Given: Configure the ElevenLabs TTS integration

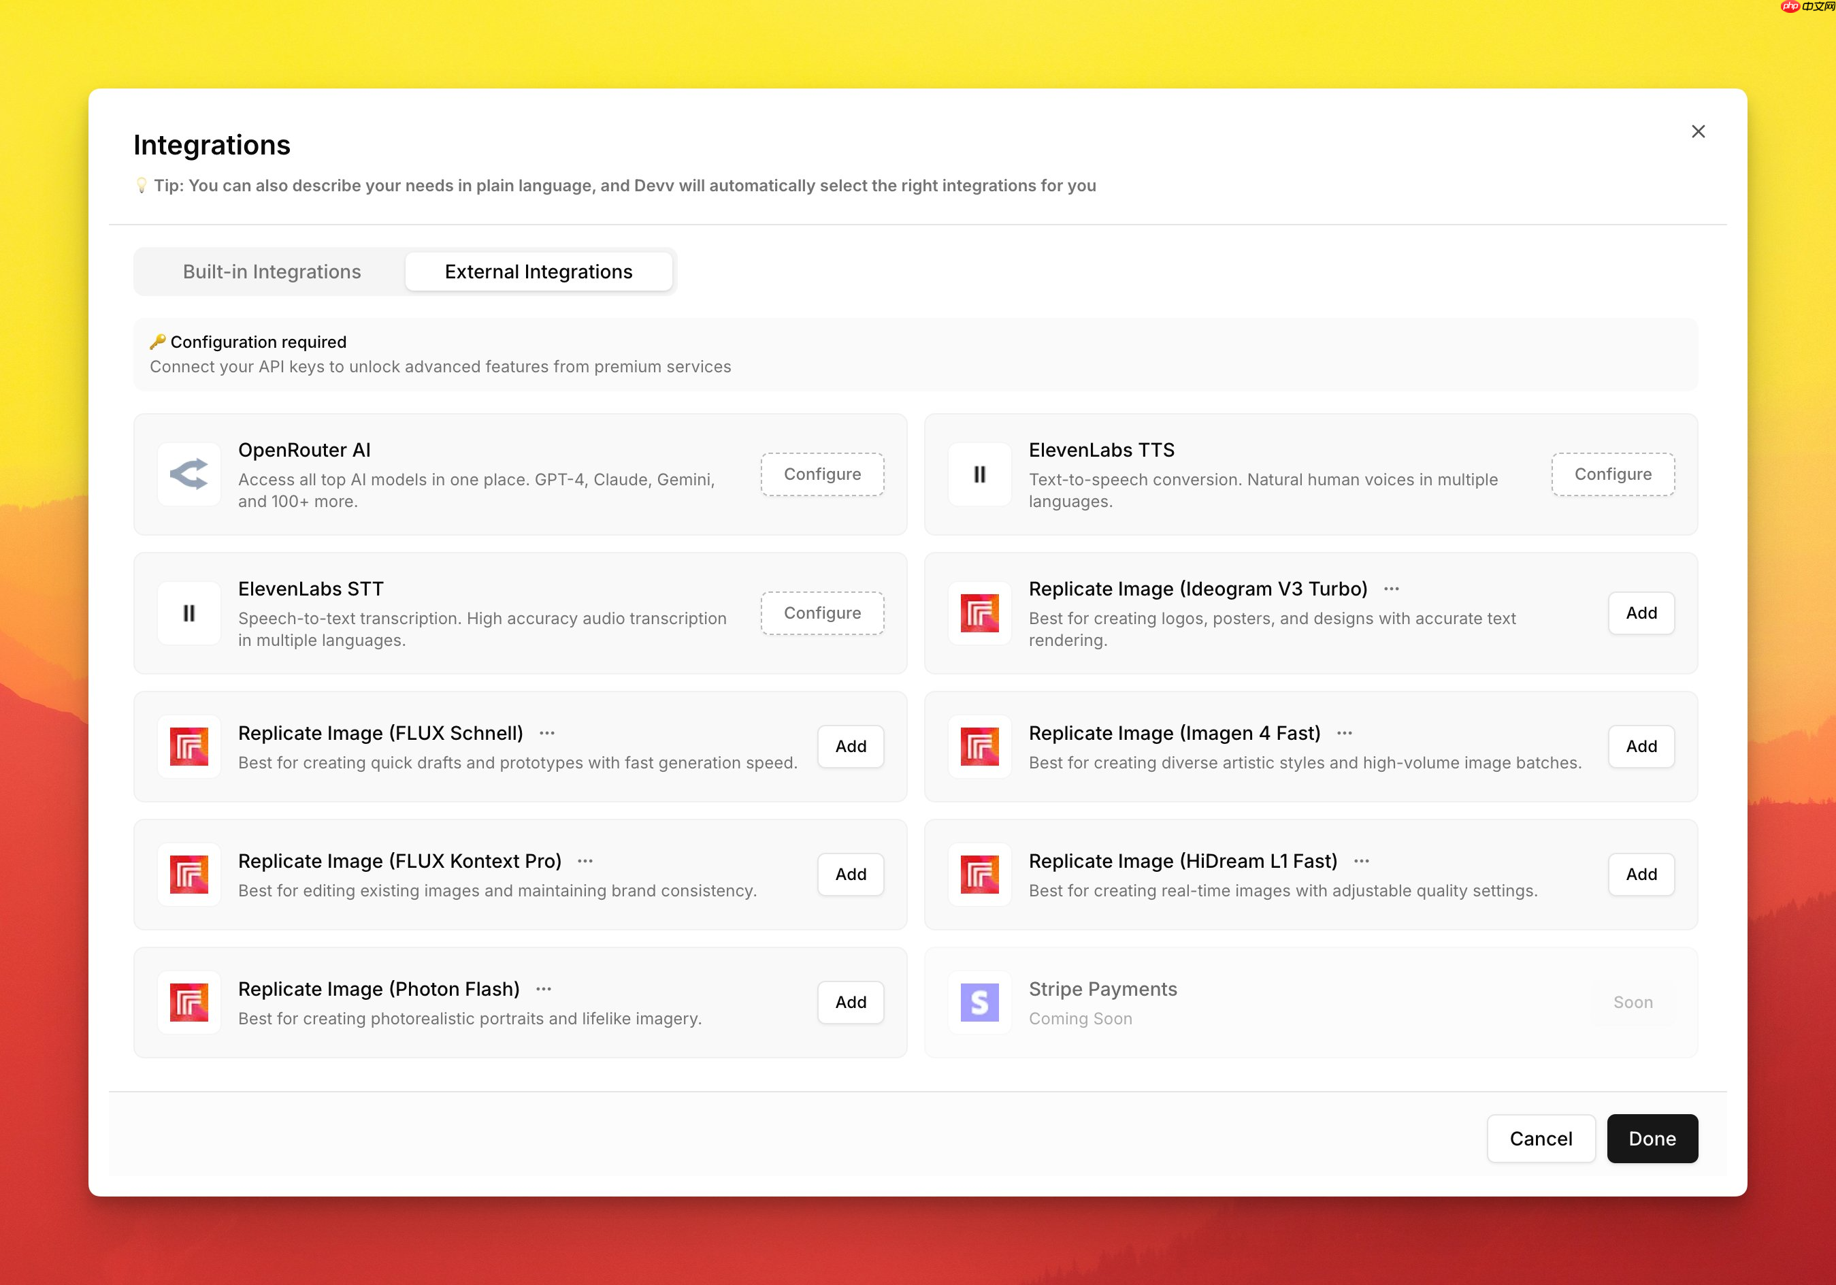Looking at the screenshot, I should (x=1612, y=474).
